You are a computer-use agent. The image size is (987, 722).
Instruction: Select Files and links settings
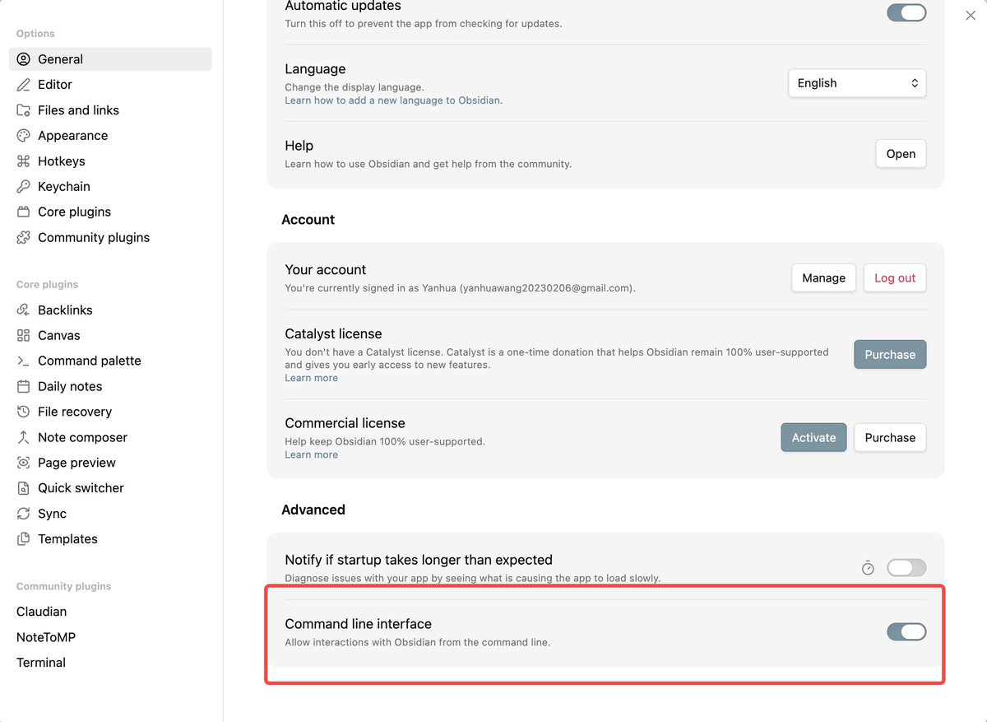(110, 110)
